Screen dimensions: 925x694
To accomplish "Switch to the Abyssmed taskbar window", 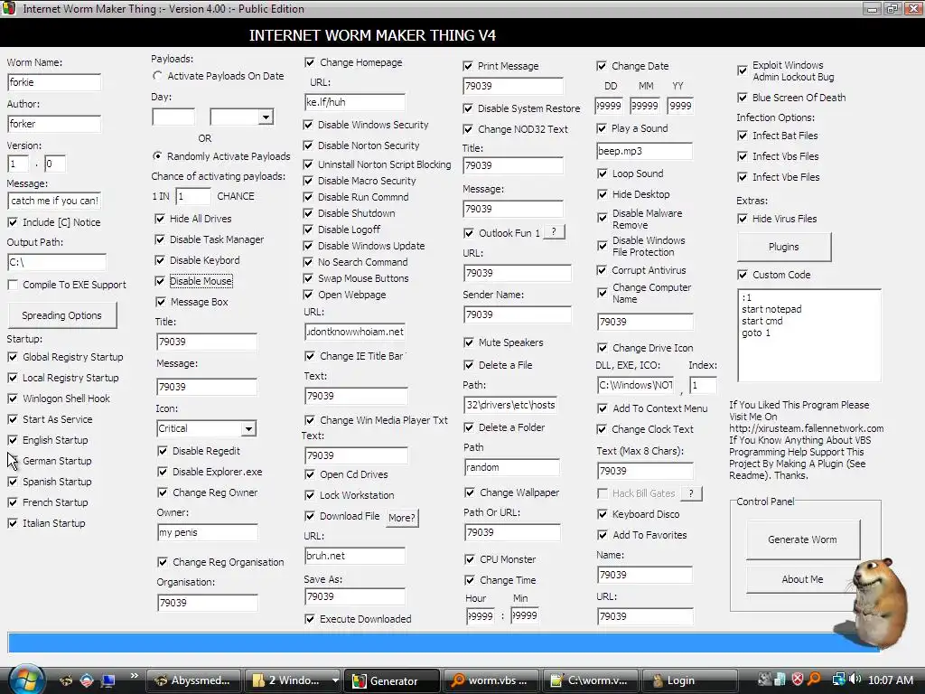I will click(x=193, y=680).
